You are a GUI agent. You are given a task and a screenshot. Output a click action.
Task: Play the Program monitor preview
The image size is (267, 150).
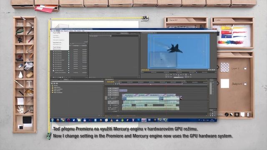point(179,75)
